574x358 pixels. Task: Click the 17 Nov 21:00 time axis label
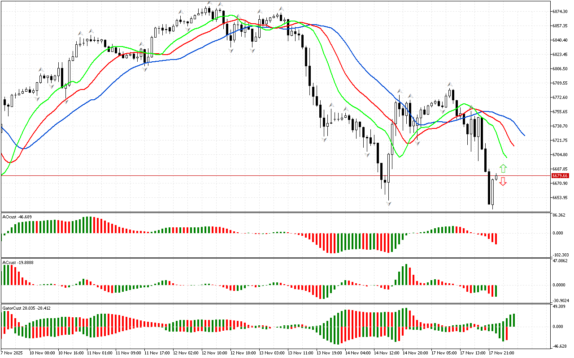(502, 353)
